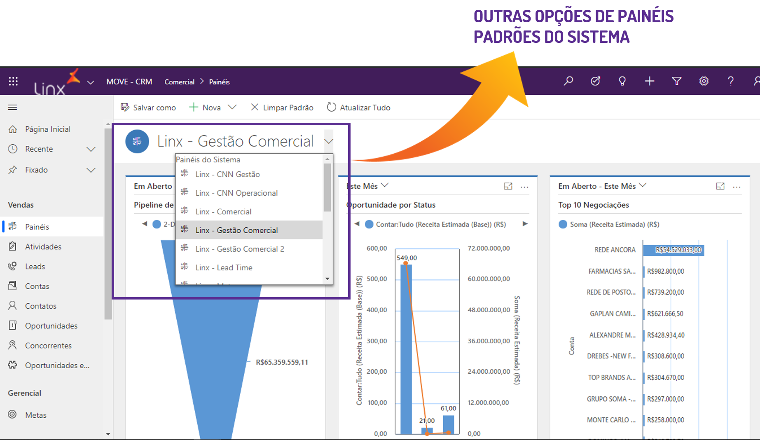The image size is (760, 440).
Task: Click the dashboard list scrollbar up arrow
Action: coord(327,159)
